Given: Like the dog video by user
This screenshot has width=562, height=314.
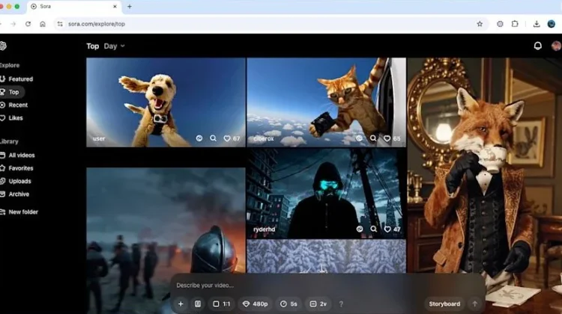Looking at the screenshot, I should pyautogui.click(x=227, y=138).
